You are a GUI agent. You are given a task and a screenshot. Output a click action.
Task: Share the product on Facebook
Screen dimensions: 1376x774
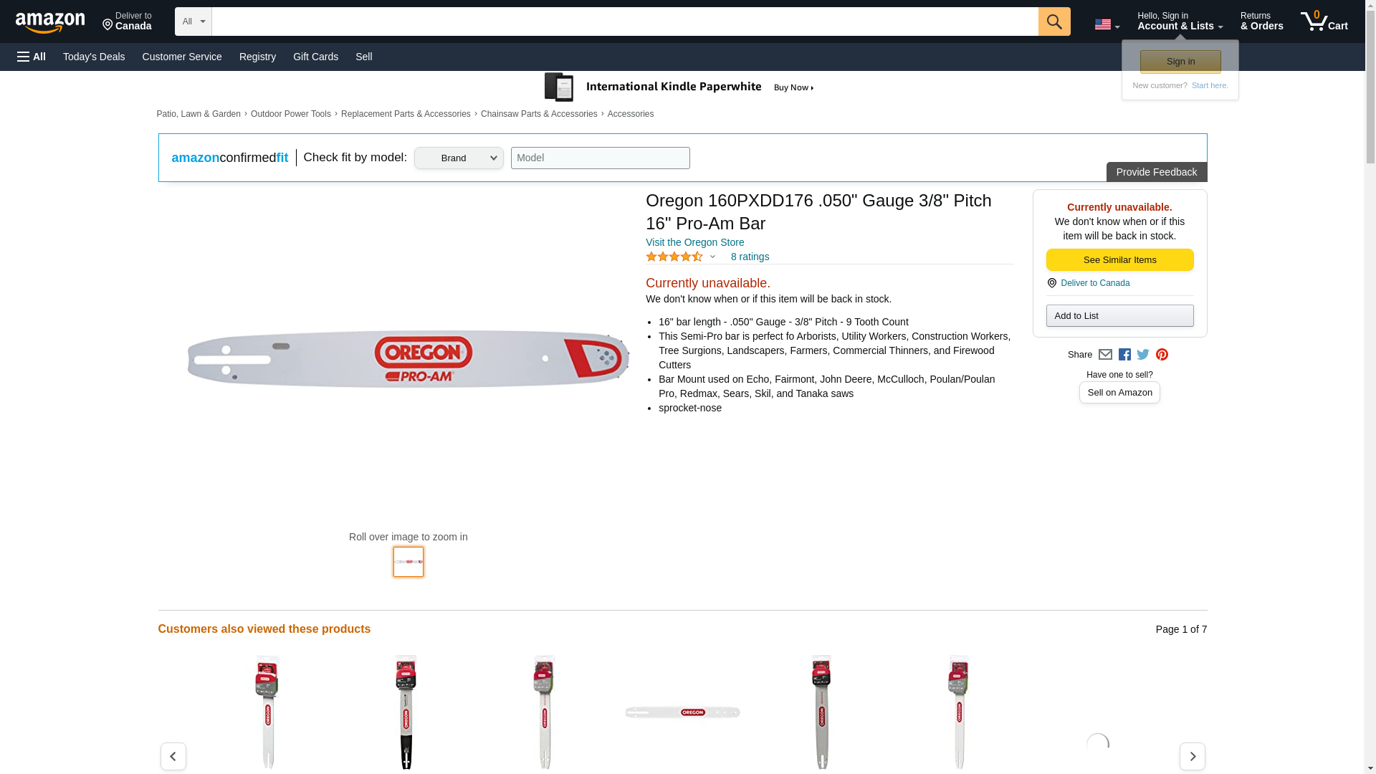[1124, 355]
